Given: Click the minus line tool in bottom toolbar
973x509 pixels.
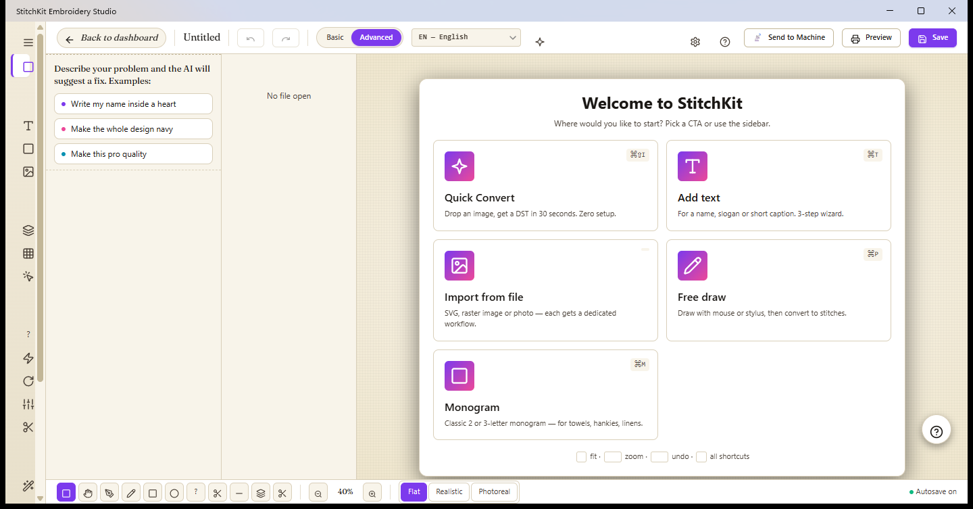Looking at the screenshot, I should pyautogui.click(x=239, y=493).
